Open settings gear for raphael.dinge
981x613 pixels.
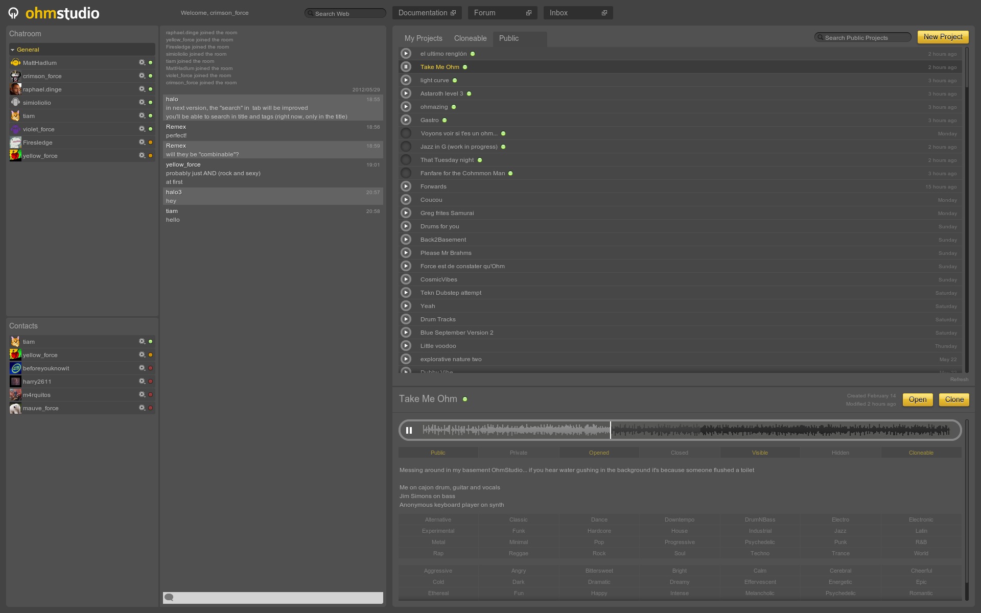[142, 89]
